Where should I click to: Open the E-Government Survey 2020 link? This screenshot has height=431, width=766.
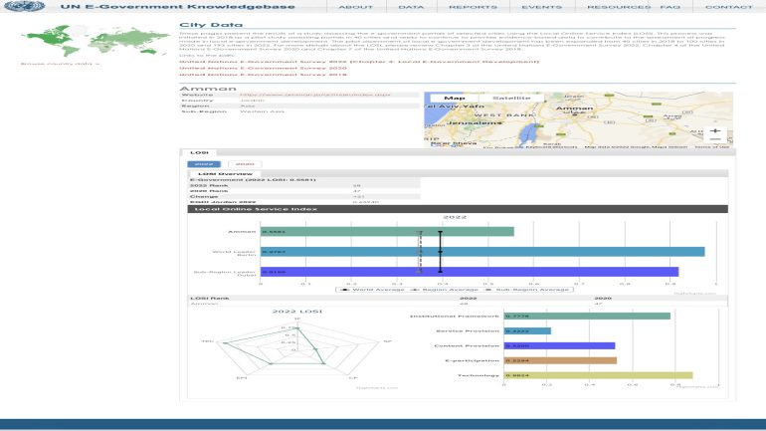263,68
